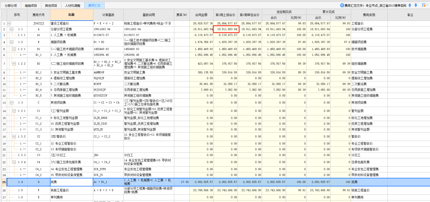Screen dimensions: 430x202
Task: Click the 甲供材料设备管理费 category cell
Action: 369,175
